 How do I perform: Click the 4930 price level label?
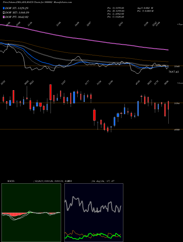click(x=177, y=130)
